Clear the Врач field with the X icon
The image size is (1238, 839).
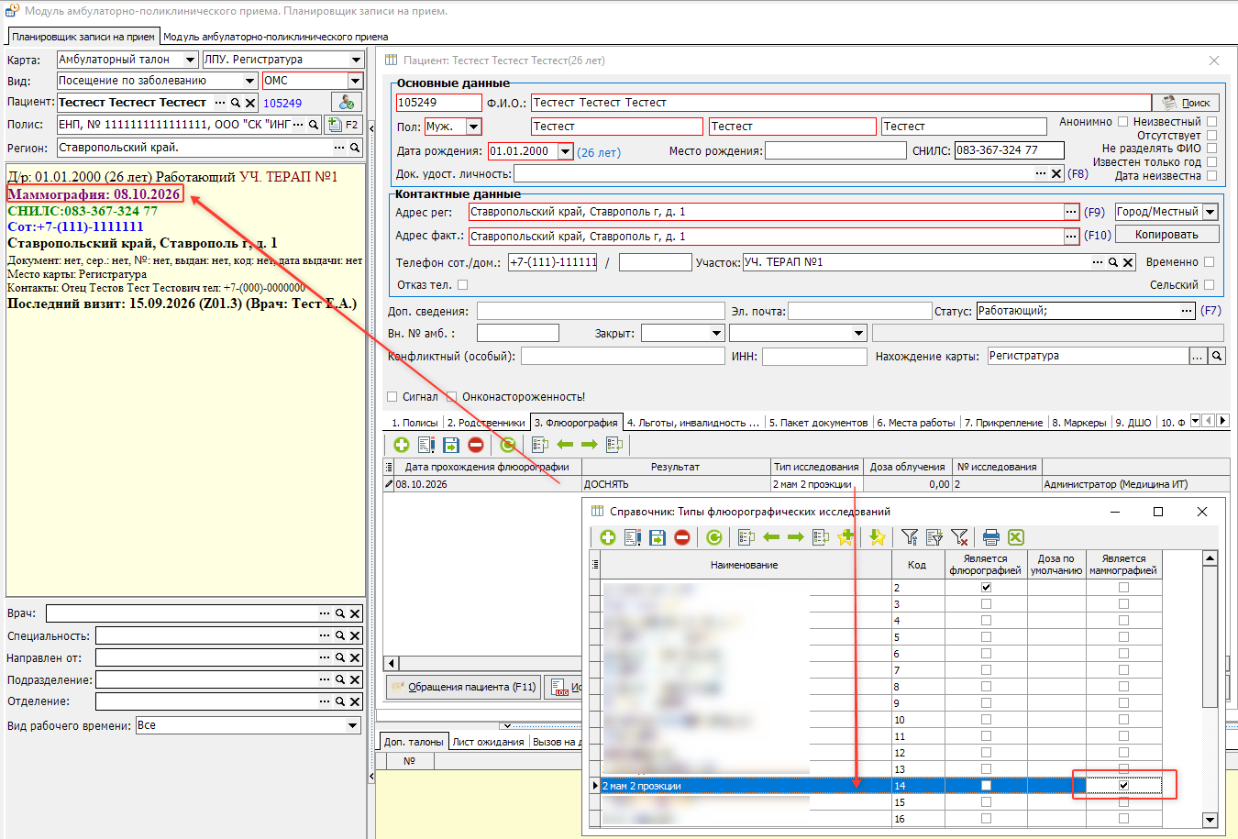[x=355, y=613]
